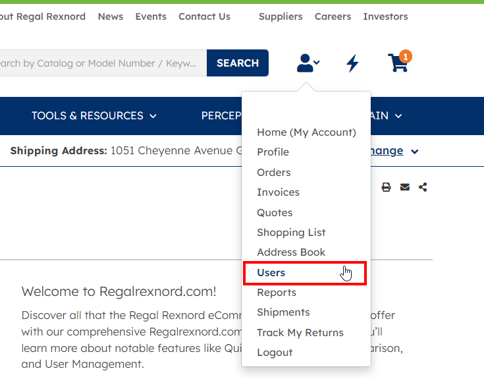Click the SEARCH button
This screenshot has width=484, height=379.
pyautogui.click(x=238, y=63)
